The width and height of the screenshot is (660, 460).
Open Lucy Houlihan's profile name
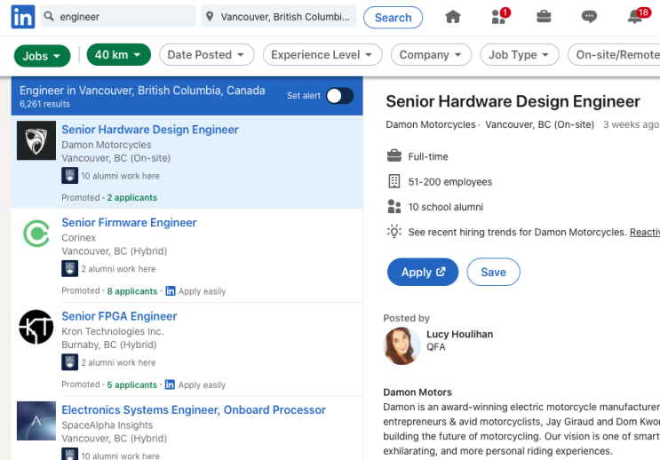tap(459, 334)
